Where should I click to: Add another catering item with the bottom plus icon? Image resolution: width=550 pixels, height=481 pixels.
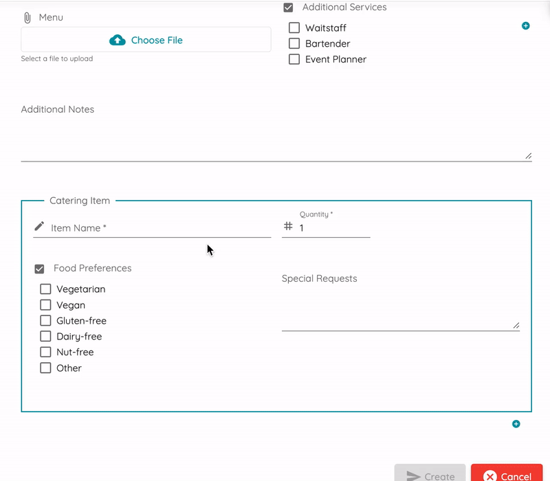[x=516, y=424]
